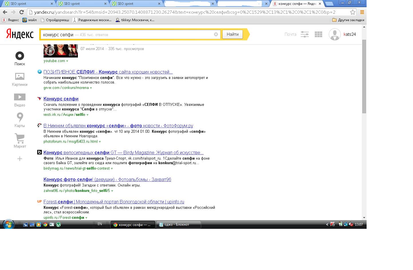Switch to the third SEO sprint tab
Image resolution: width=413 pixels, height=270 pixels.
[135, 4]
